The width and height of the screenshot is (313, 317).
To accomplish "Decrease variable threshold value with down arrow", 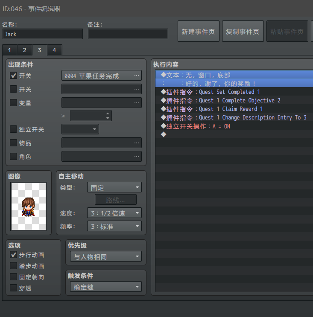I will (x=108, y=118).
